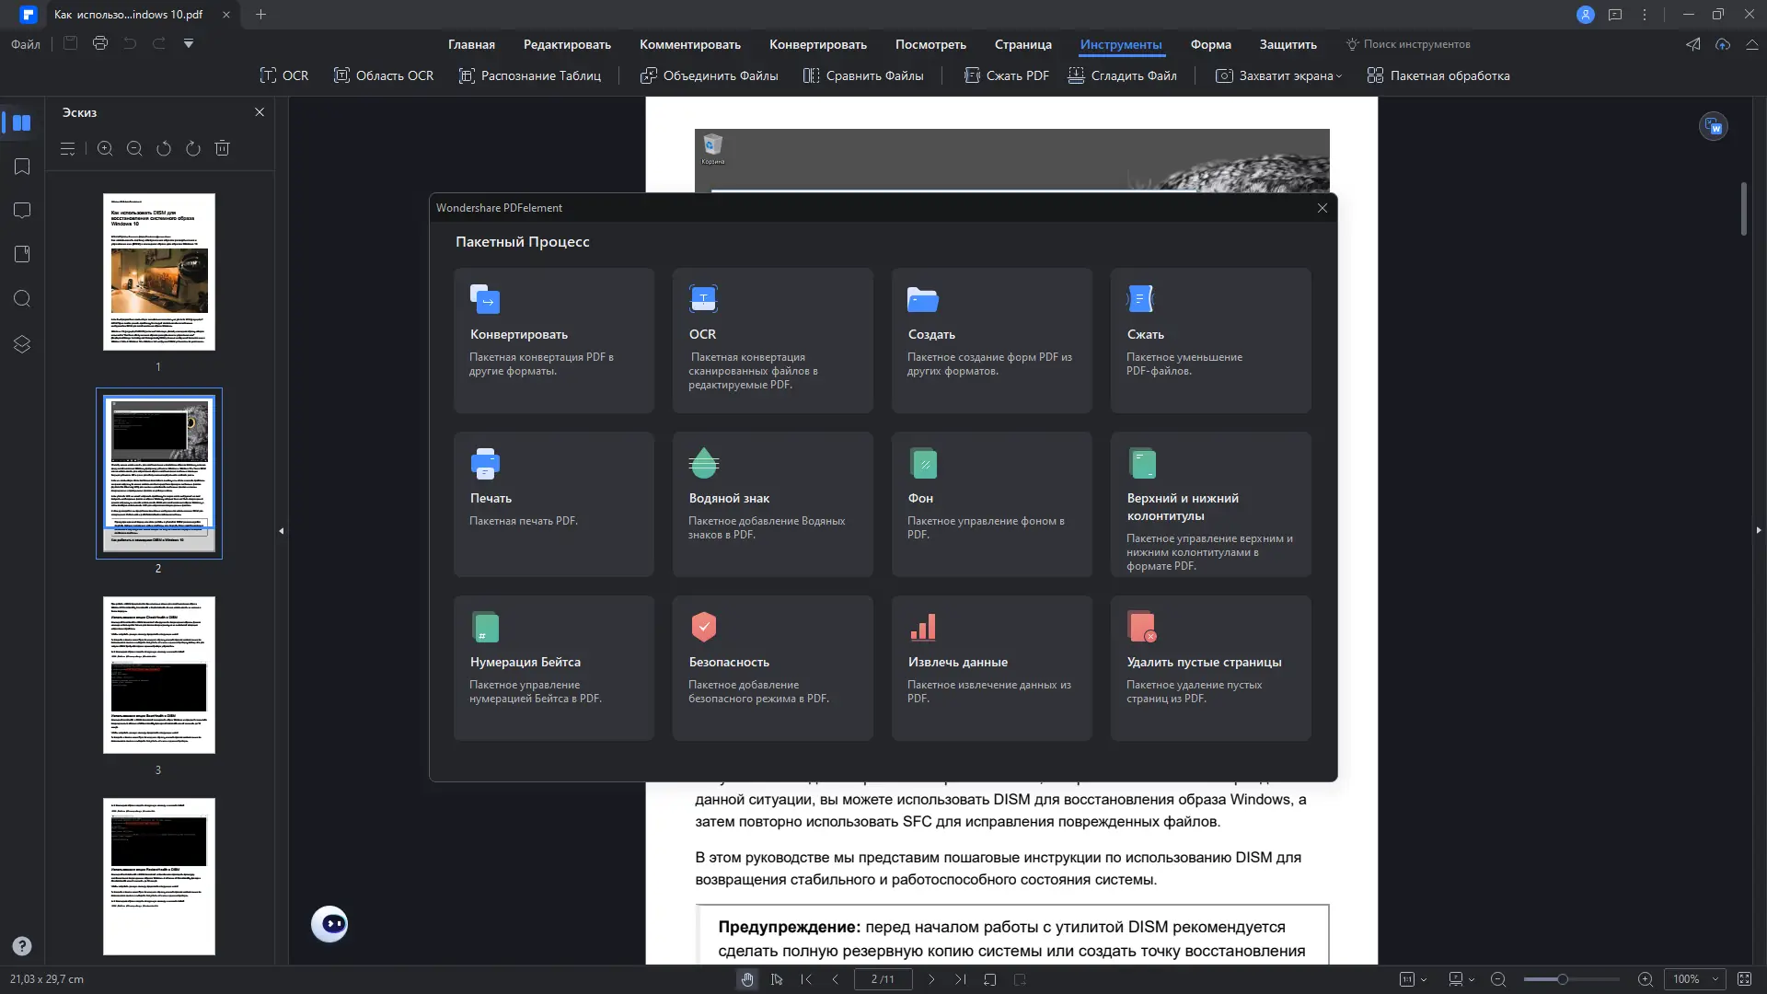Open the Watermark batch tool icon
1767x994 pixels.
click(703, 463)
